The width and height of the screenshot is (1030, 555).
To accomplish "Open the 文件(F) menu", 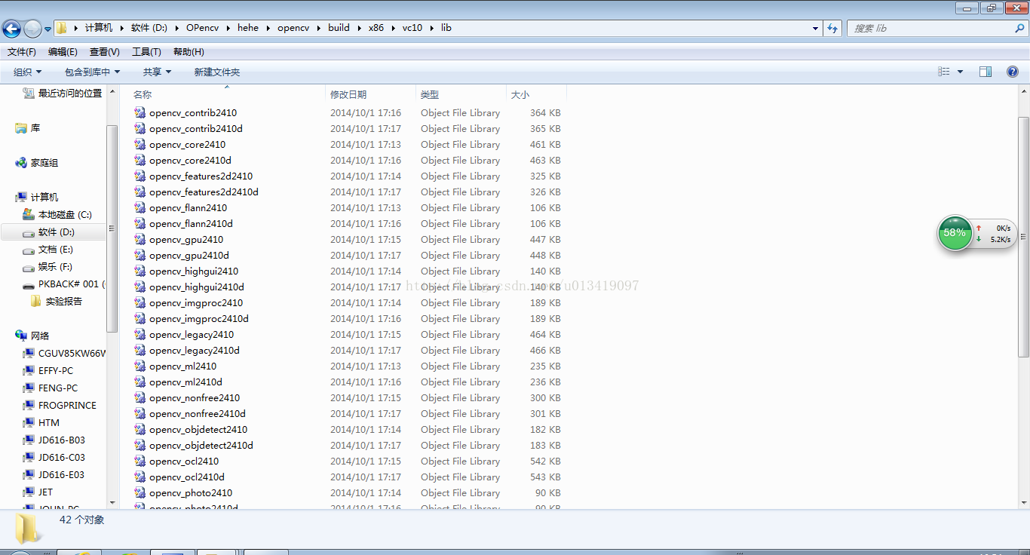I will pos(22,52).
